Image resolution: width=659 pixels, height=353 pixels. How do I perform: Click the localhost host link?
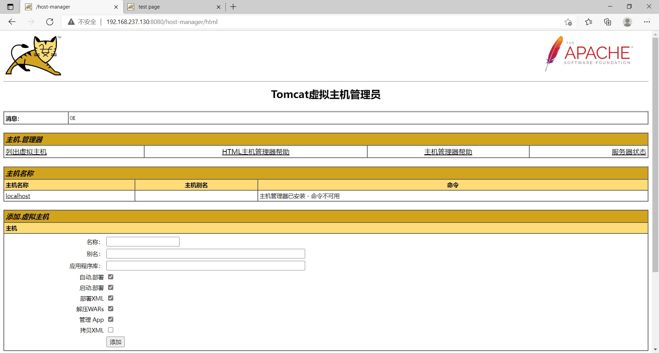[x=18, y=196]
